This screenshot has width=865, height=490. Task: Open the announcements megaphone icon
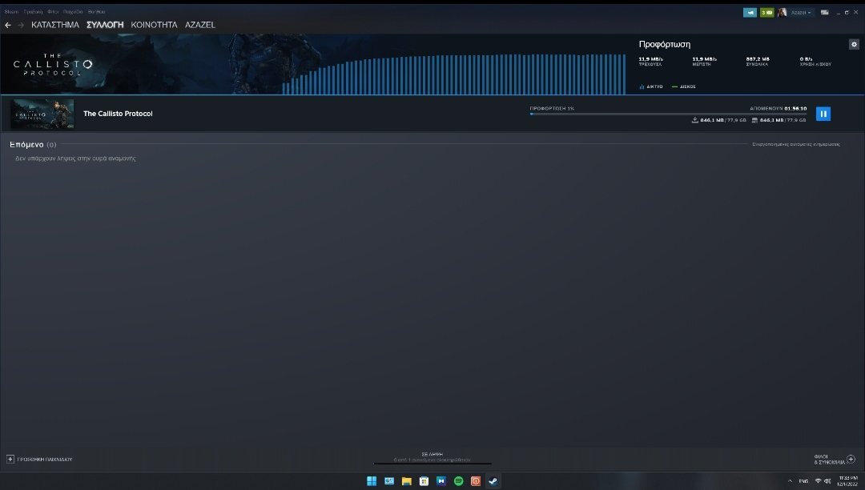tap(750, 12)
